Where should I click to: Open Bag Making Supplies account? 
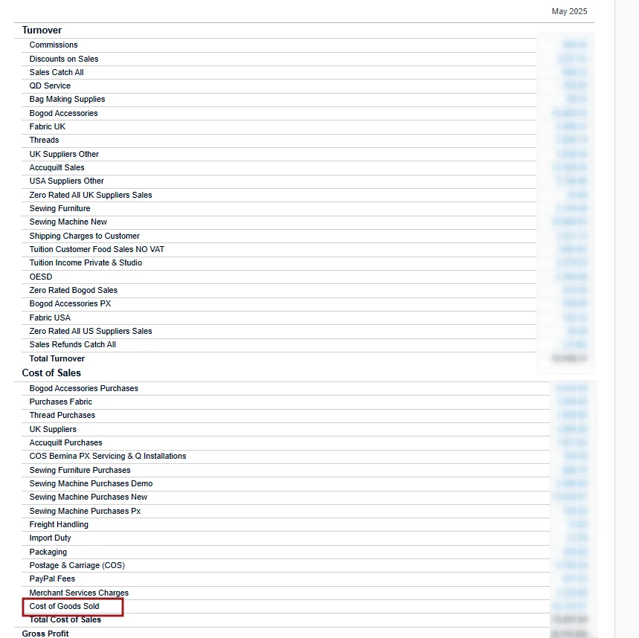pos(67,100)
